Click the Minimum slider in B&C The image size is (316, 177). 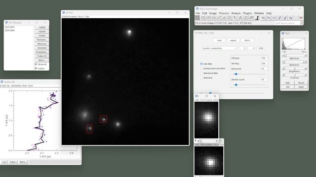[294, 55]
